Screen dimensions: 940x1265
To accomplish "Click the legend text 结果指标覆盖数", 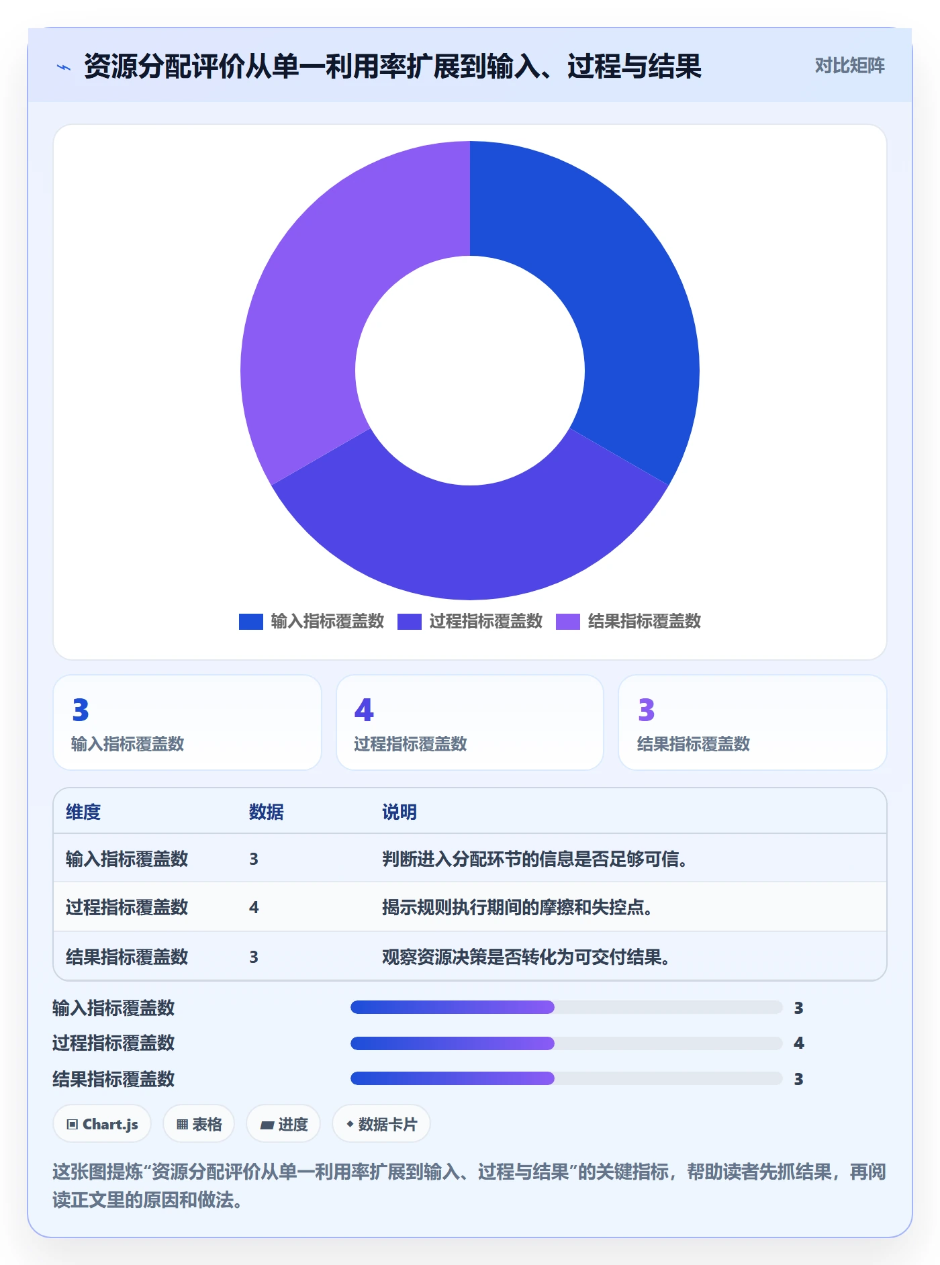I will coord(644,621).
